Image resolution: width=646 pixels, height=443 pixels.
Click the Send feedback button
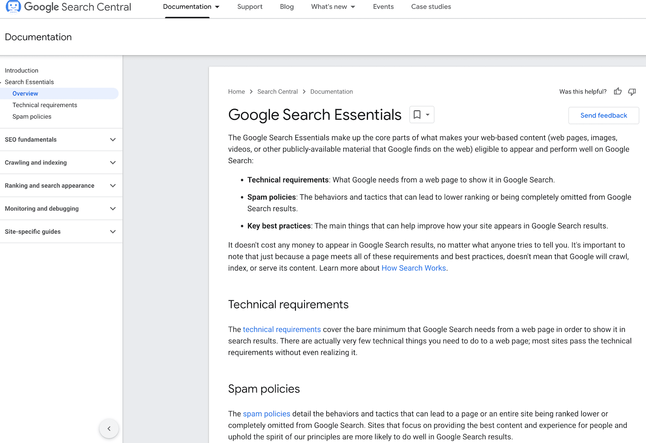pyautogui.click(x=604, y=115)
